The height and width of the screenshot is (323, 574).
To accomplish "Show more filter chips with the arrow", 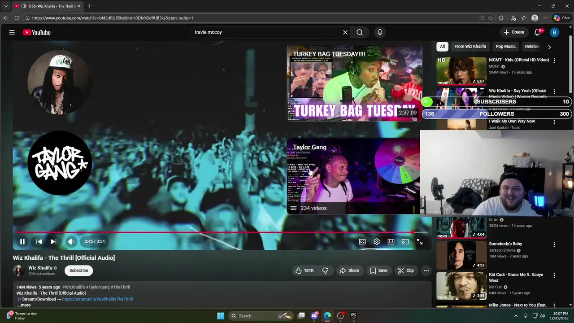I will [x=549, y=47].
